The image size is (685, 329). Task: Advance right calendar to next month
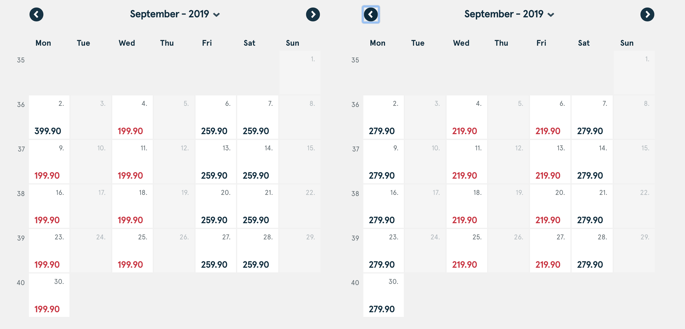click(x=647, y=14)
